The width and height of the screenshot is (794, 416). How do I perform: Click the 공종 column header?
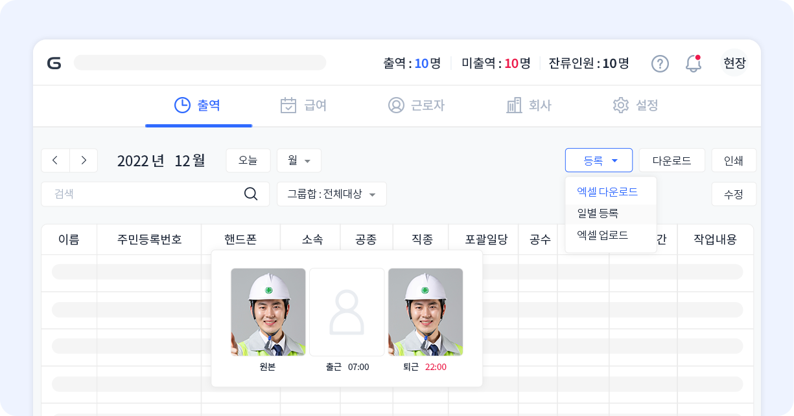(366, 239)
